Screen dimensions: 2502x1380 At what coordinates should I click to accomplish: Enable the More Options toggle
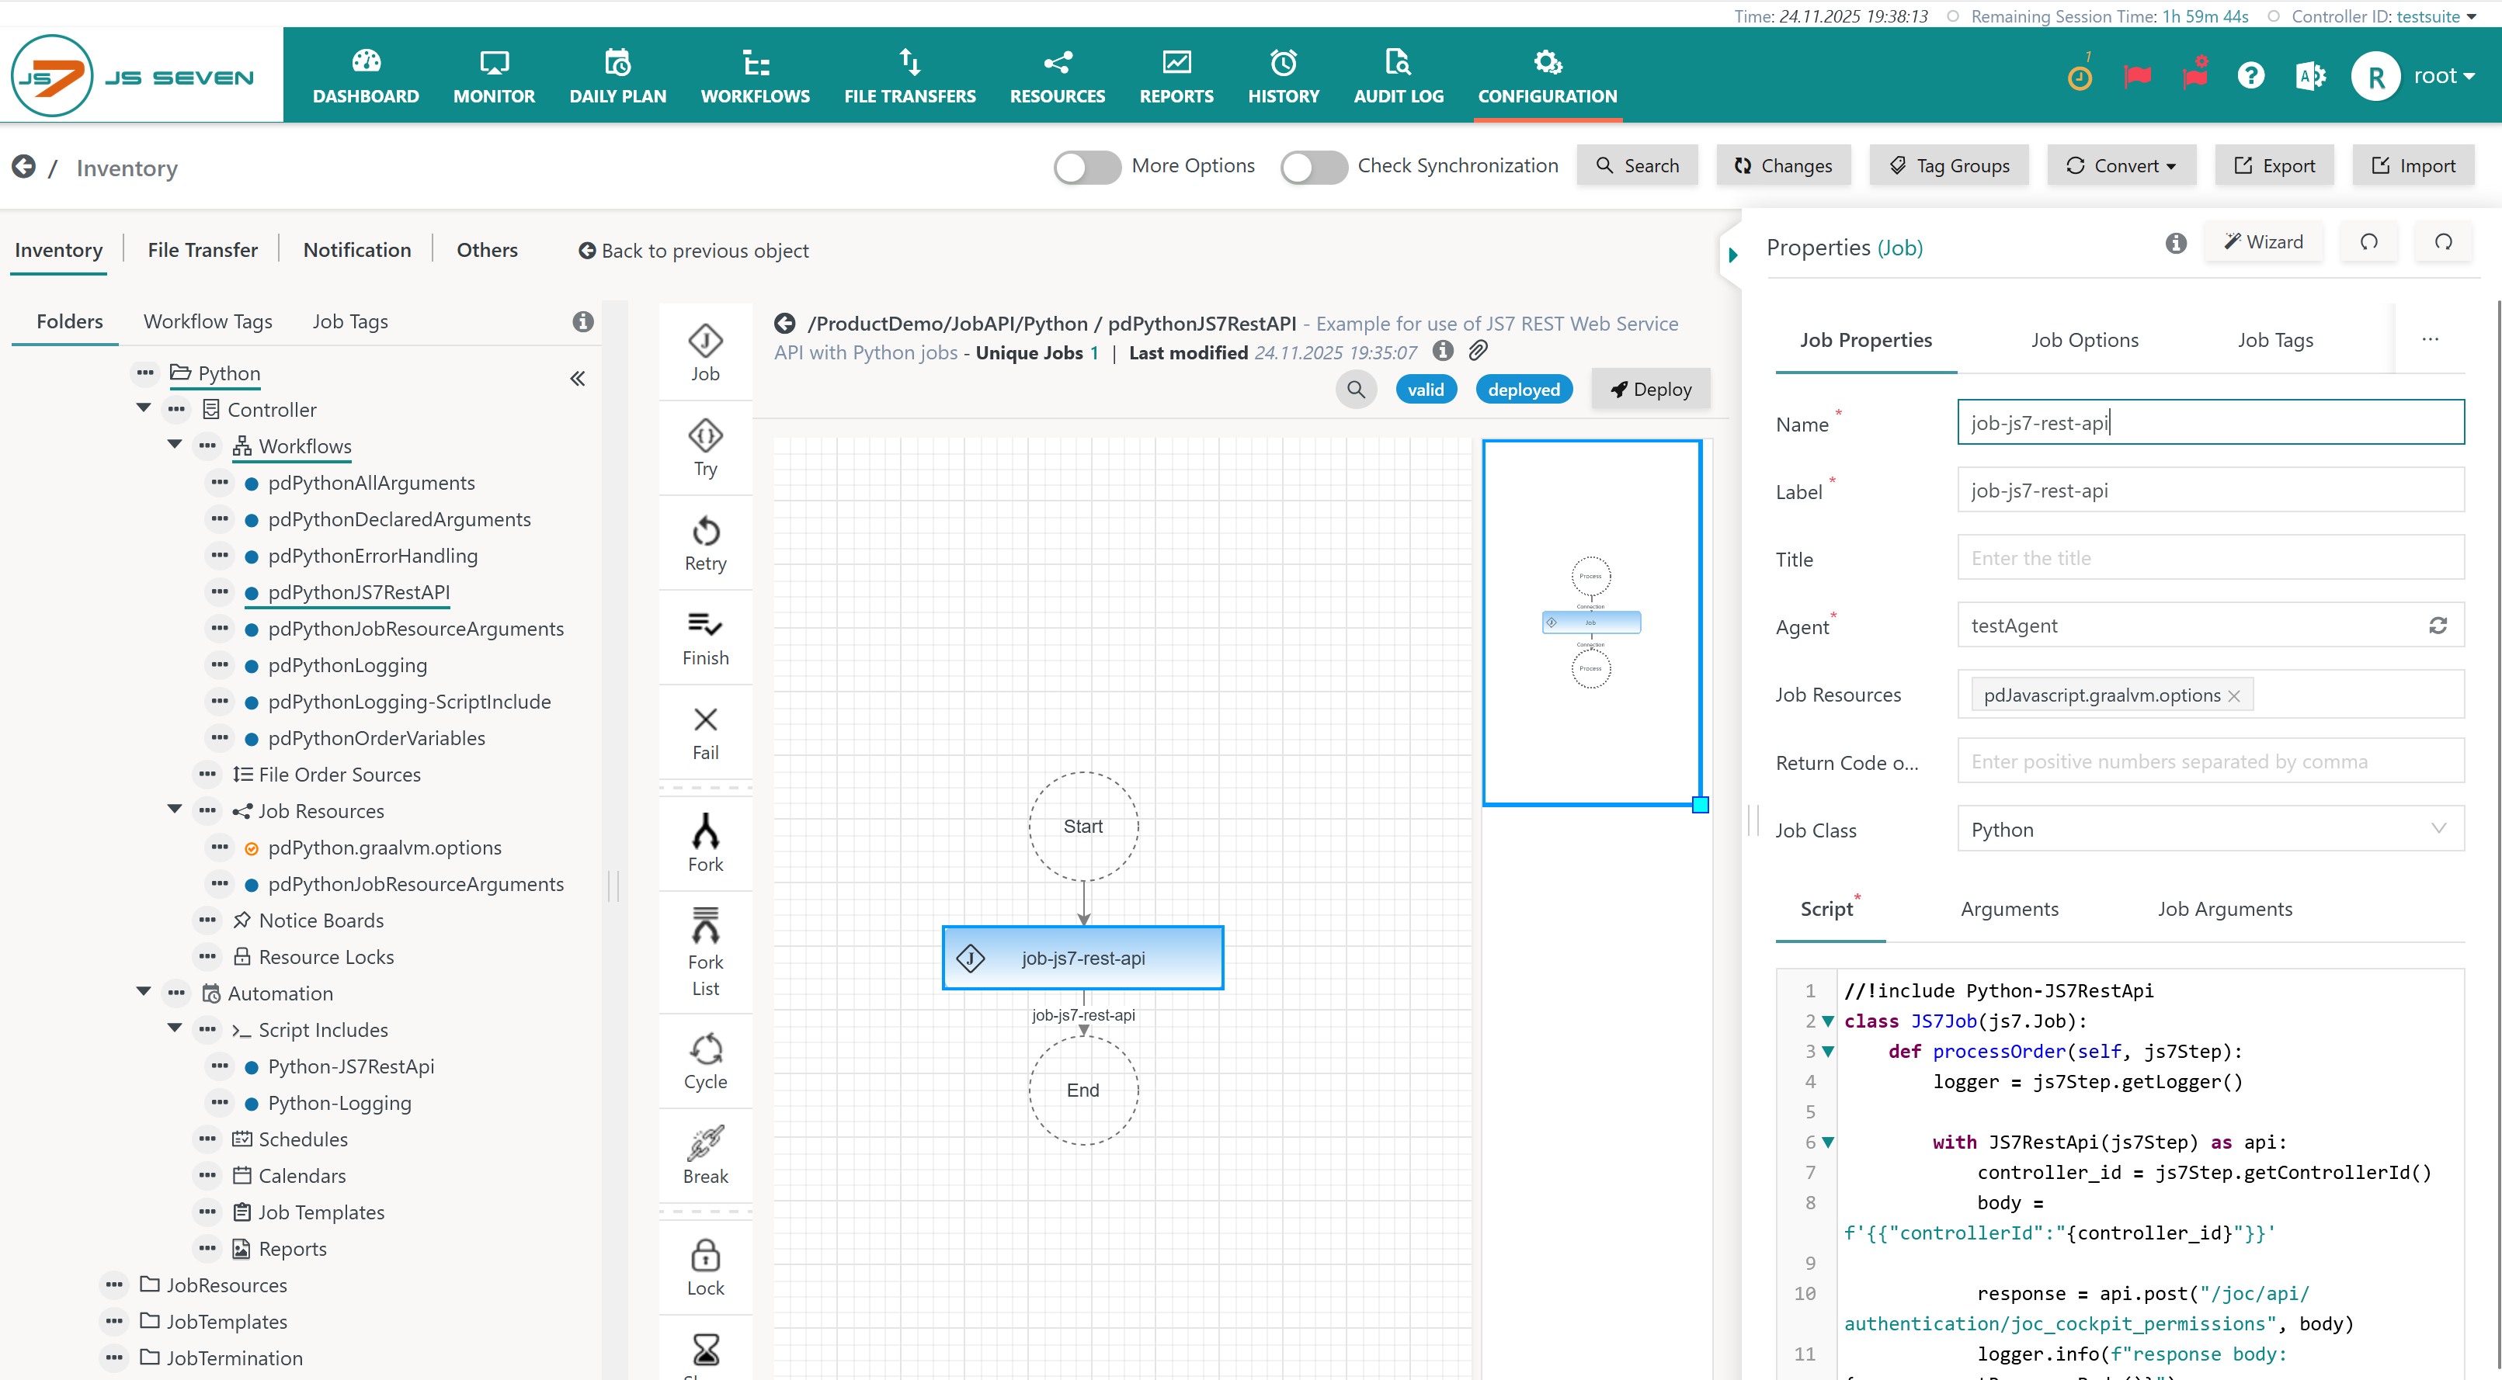tap(1087, 167)
